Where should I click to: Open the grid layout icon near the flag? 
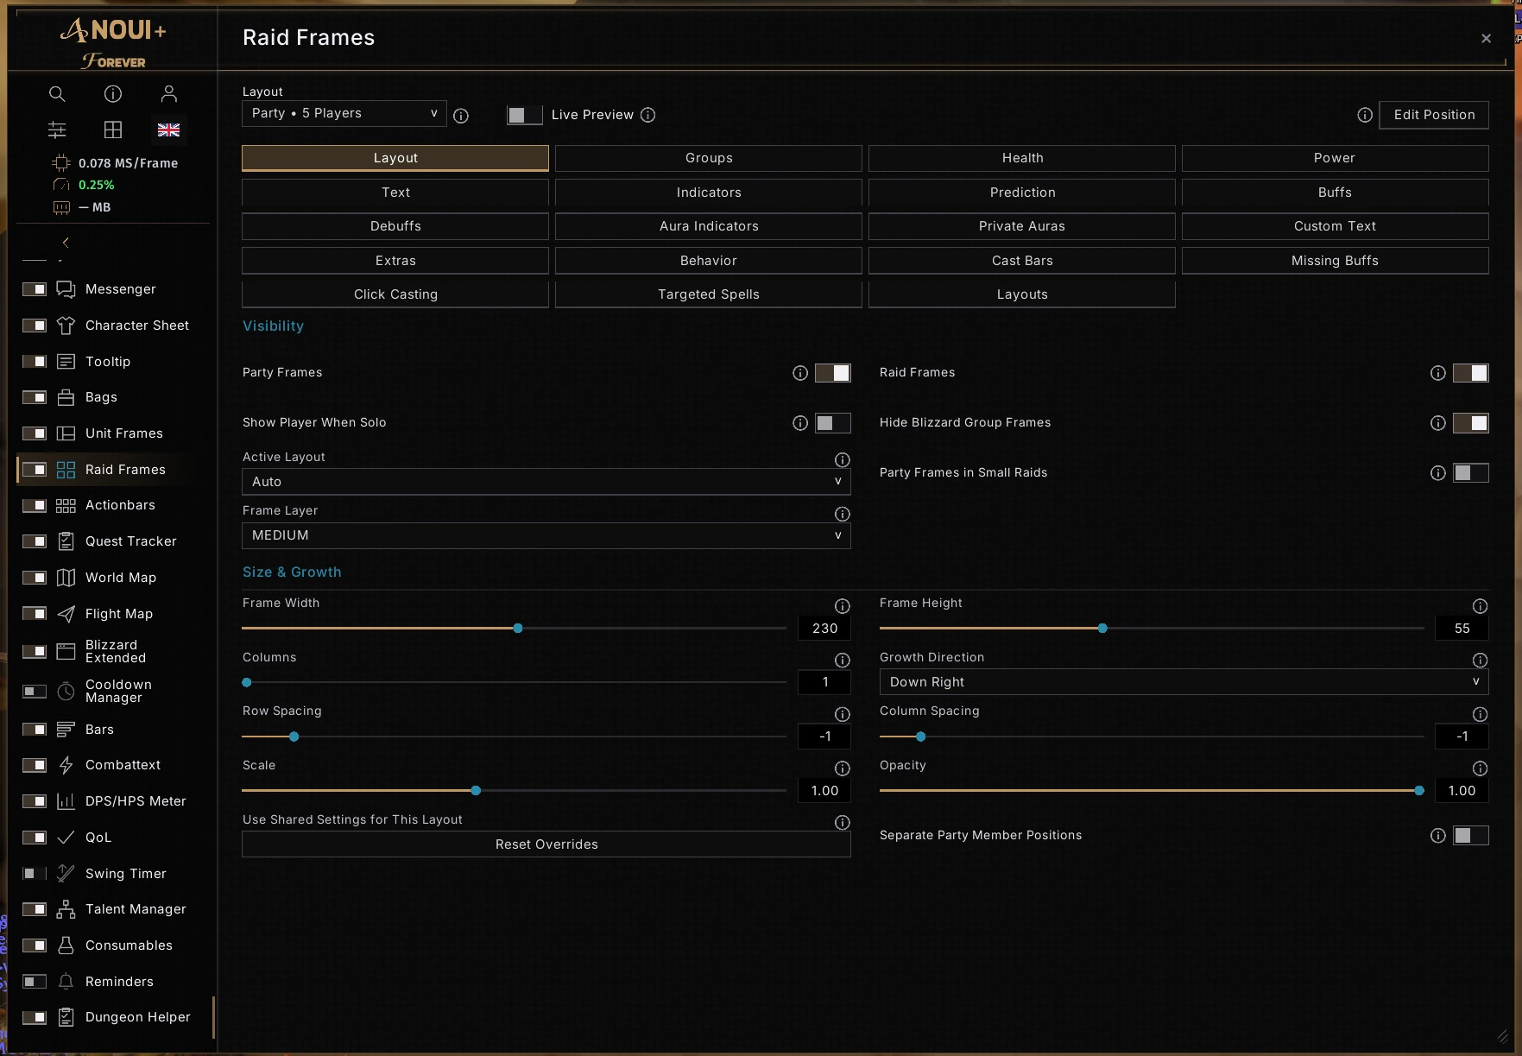(113, 130)
